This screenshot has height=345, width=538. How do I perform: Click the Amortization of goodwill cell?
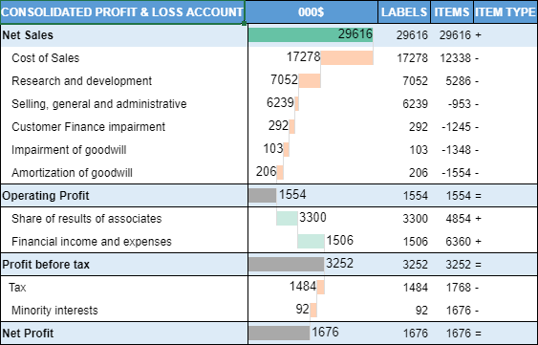tap(124, 173)
